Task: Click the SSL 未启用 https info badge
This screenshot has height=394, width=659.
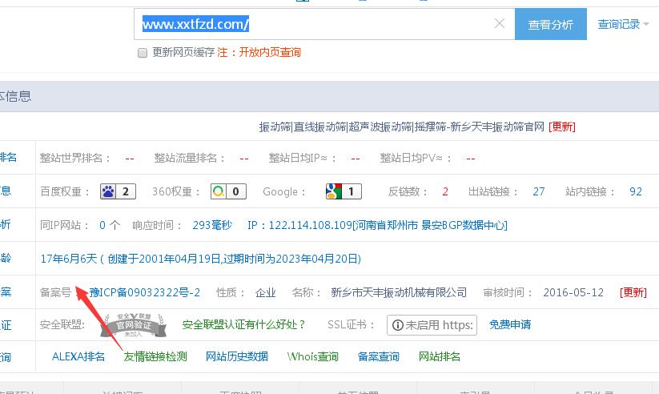Action: [x=432, y=324]
